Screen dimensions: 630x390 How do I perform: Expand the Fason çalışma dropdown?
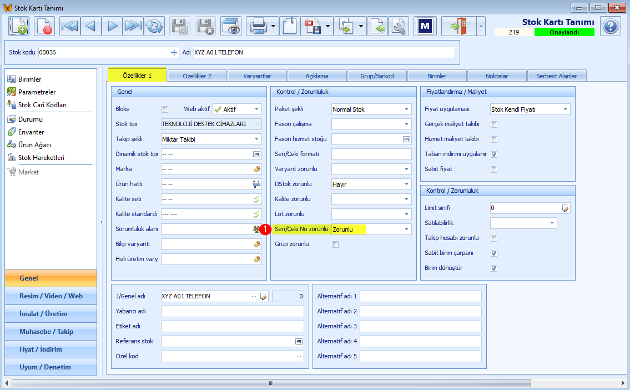tap(407, 124)
